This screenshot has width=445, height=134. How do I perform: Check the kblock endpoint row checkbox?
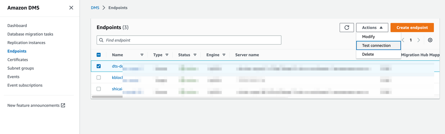click(x=99, y=78)
